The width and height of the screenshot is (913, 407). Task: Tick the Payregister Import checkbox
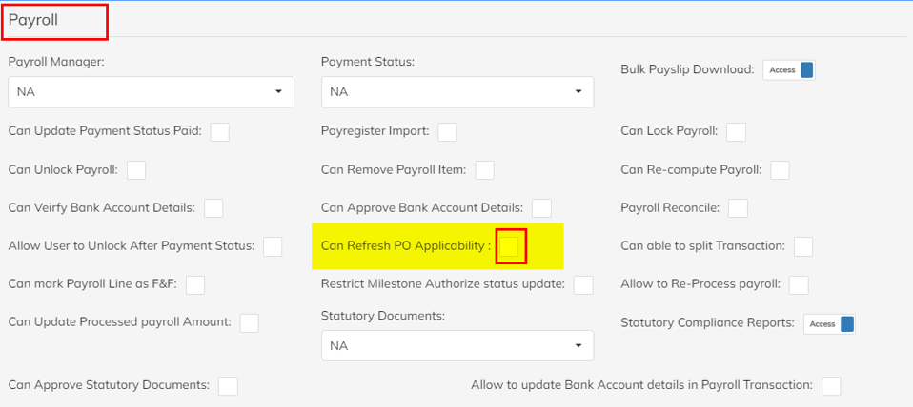point(447,132)
